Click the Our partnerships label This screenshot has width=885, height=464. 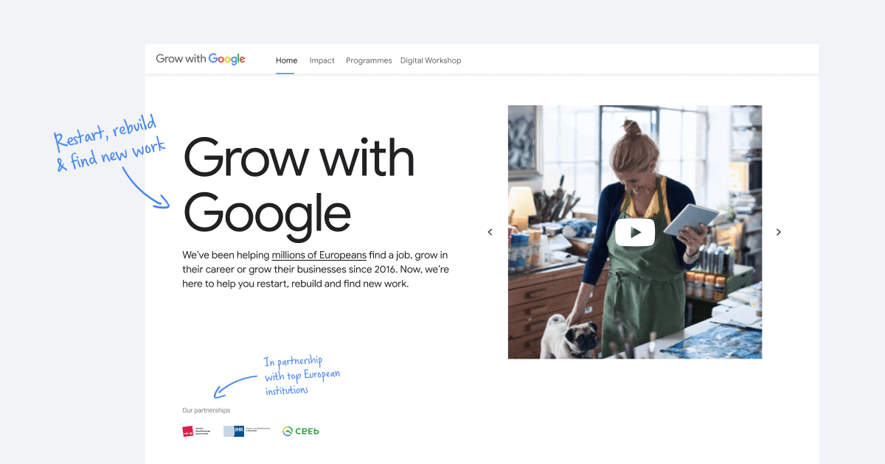click(x=206, y=409)
